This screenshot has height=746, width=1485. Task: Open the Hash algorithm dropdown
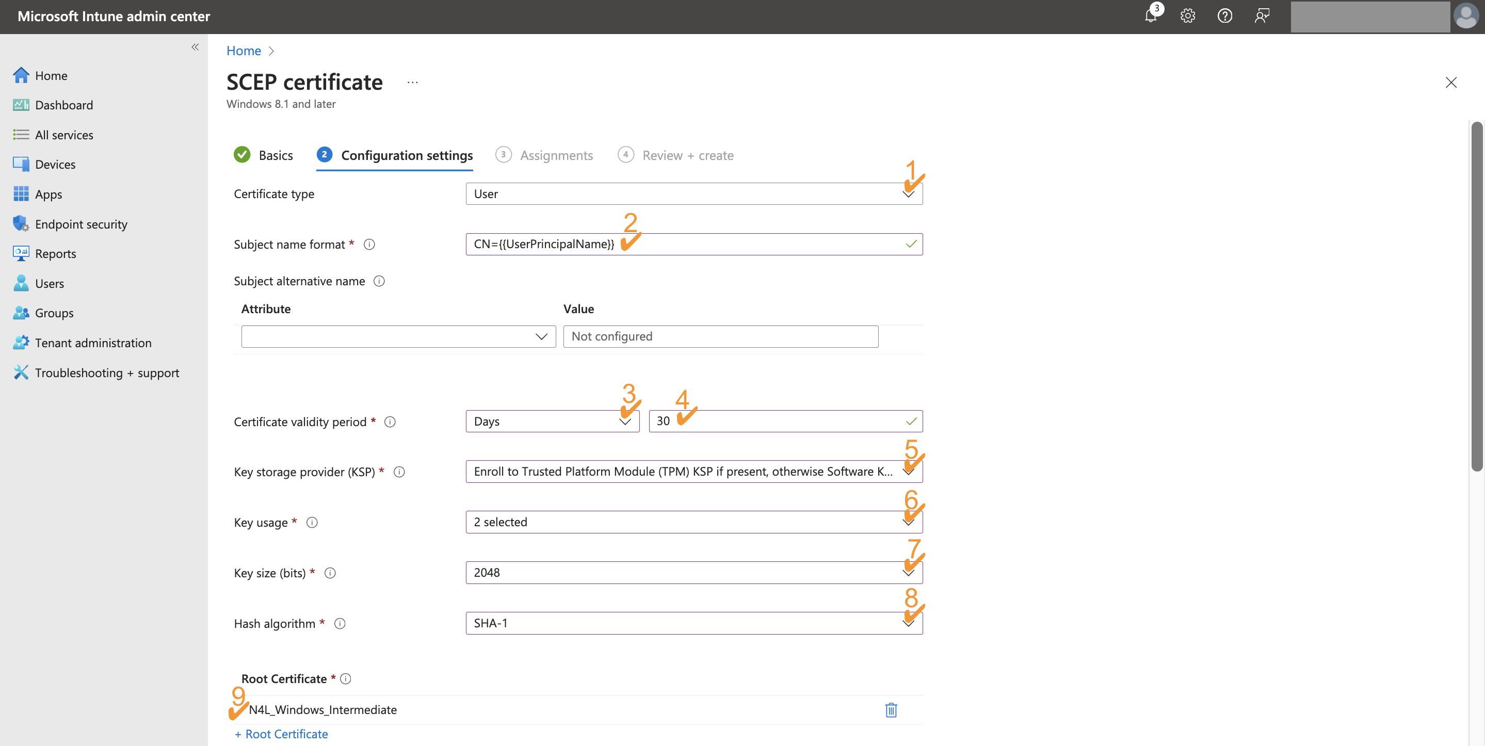[908, 623]
